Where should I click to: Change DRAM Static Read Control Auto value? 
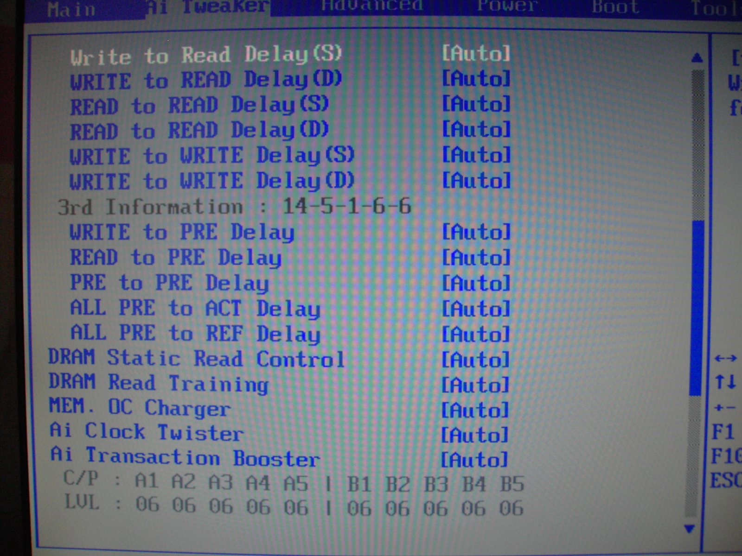pos(475,360)
